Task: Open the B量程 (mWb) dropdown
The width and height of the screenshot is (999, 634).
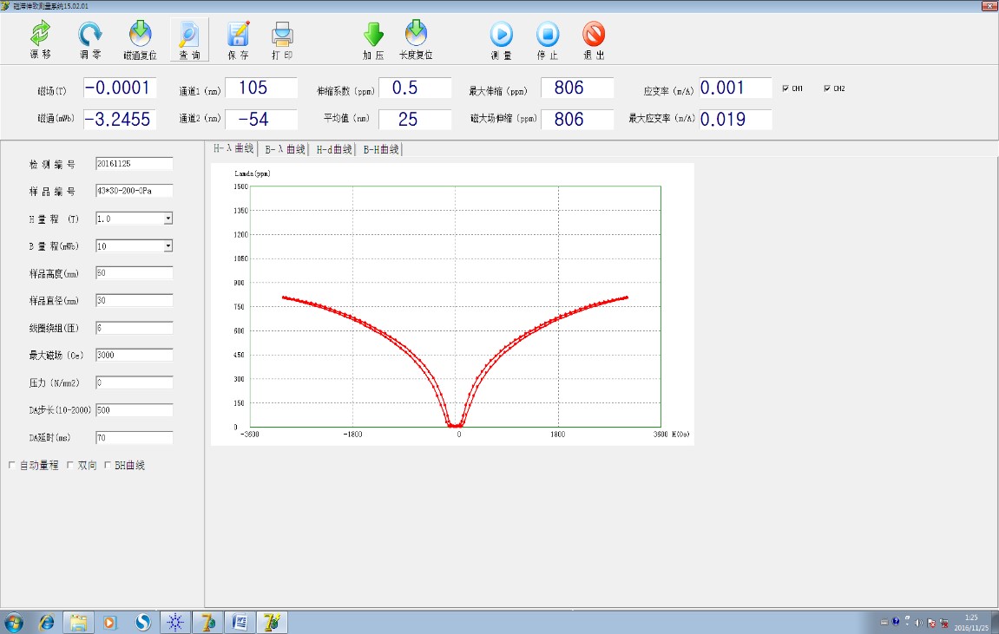Action: pyautogui.click(x=168, y=246)
